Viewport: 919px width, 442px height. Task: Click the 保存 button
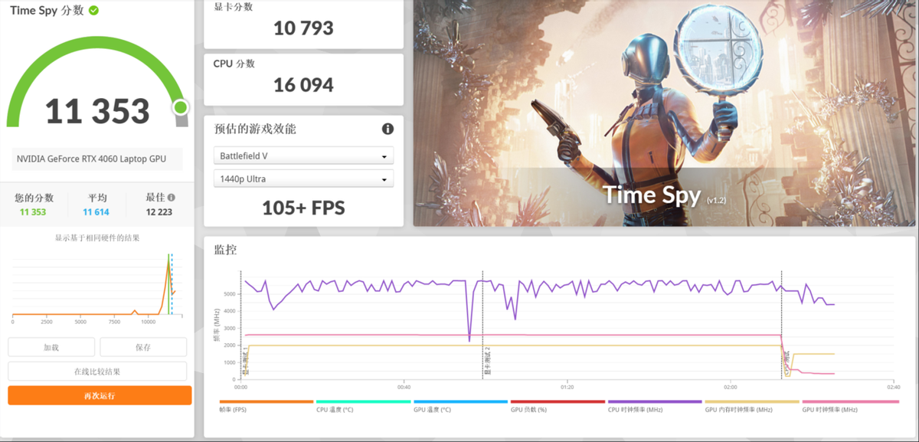tap(143, 347)
